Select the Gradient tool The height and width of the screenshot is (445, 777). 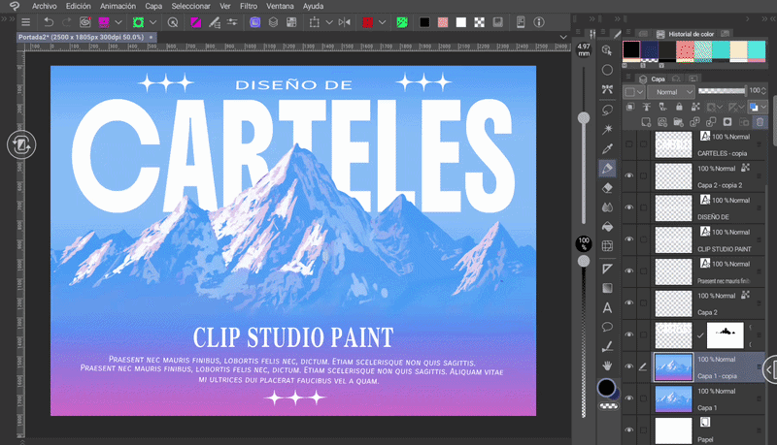click(608, 288)
